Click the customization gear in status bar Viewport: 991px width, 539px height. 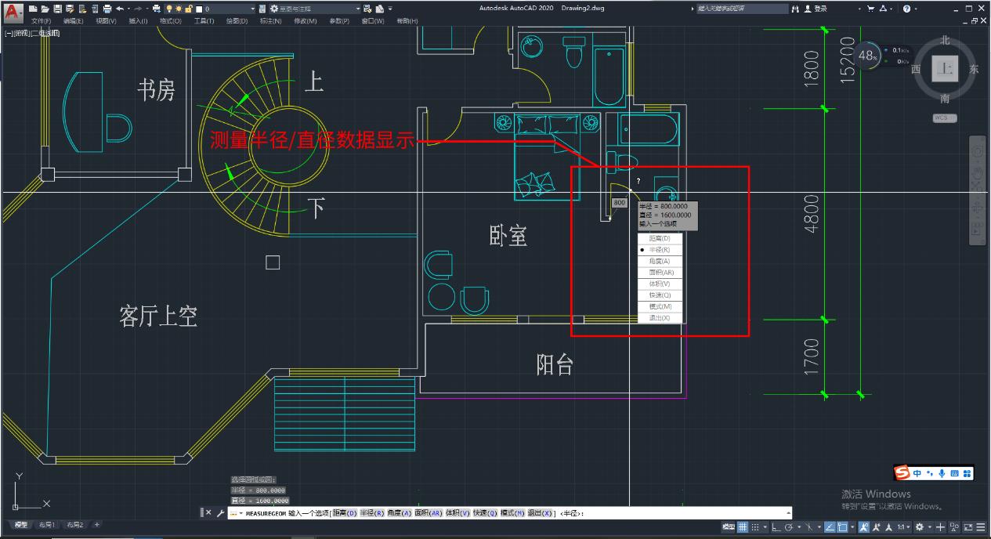pos(920,526)
